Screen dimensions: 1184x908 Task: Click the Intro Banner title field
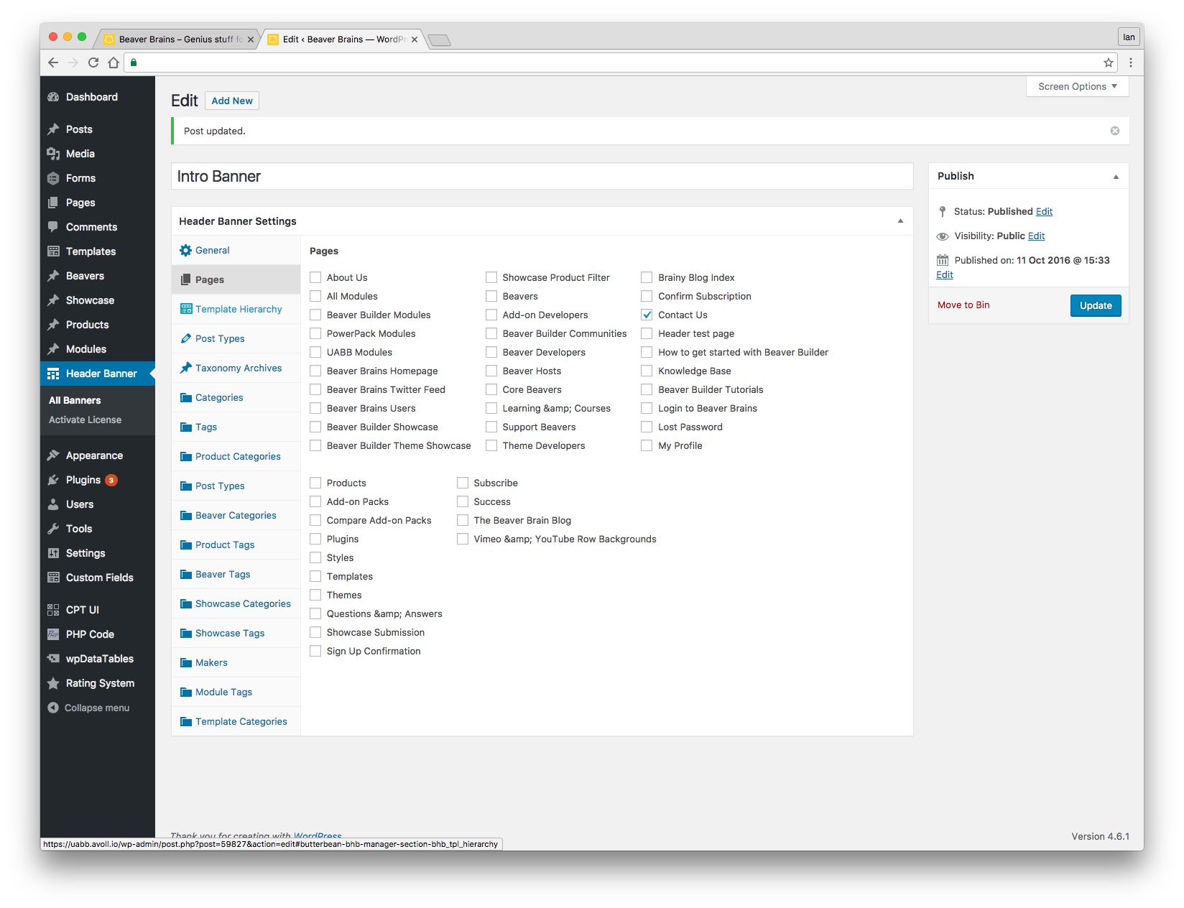click(542, 177)
